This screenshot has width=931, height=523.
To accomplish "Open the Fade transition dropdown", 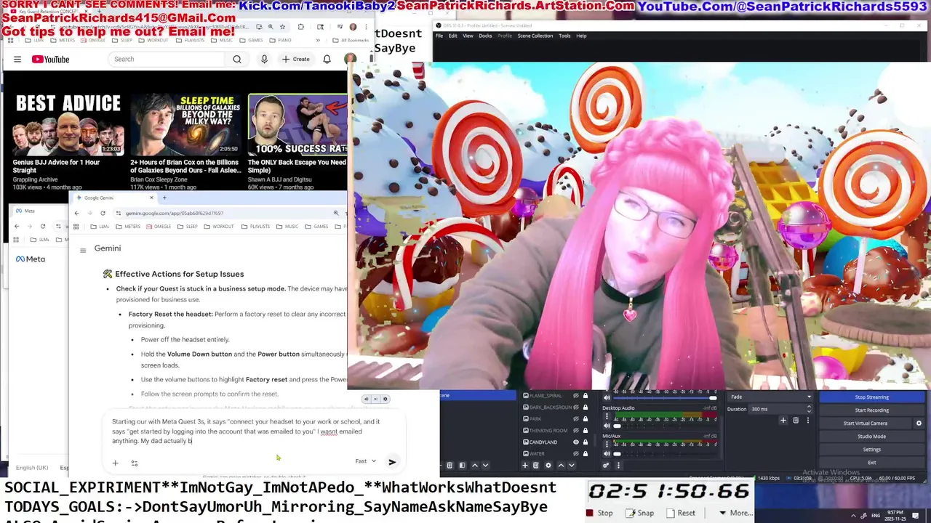I will point(770,397).
